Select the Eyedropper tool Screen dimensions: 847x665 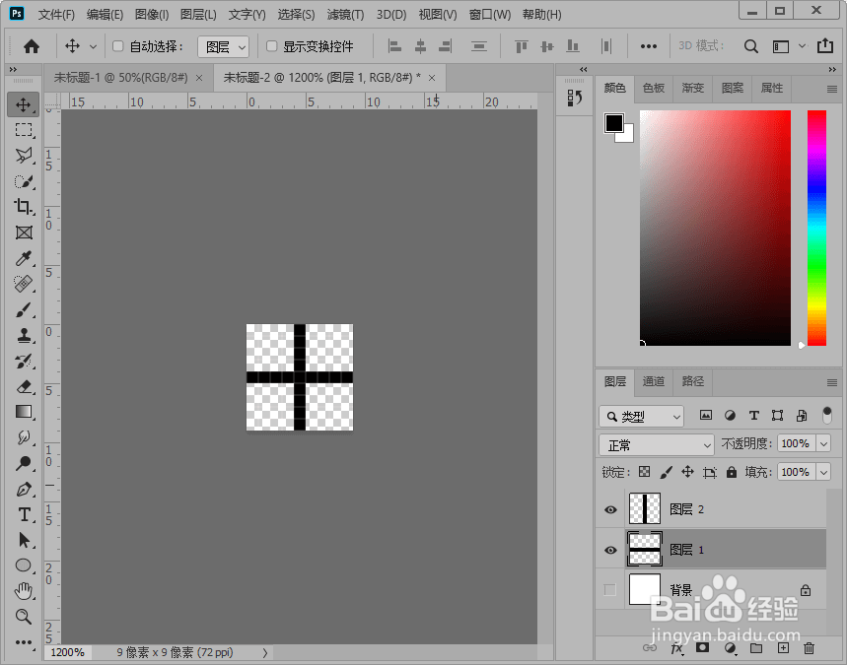click(x=24, y=258)
